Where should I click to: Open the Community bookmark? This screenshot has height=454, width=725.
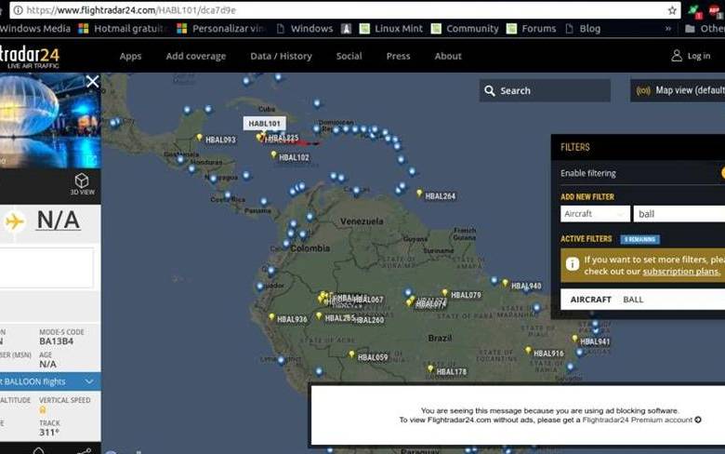pyautogui.click(x=465, y=29)
